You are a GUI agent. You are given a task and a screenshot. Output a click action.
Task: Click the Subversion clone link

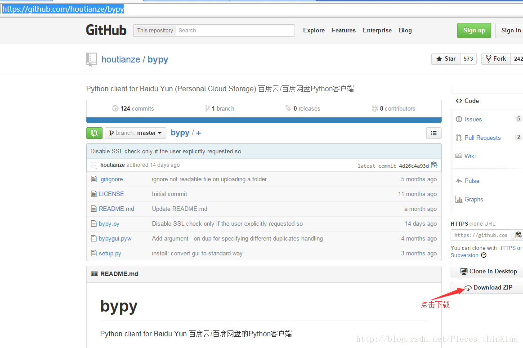(x=465, y=255)
